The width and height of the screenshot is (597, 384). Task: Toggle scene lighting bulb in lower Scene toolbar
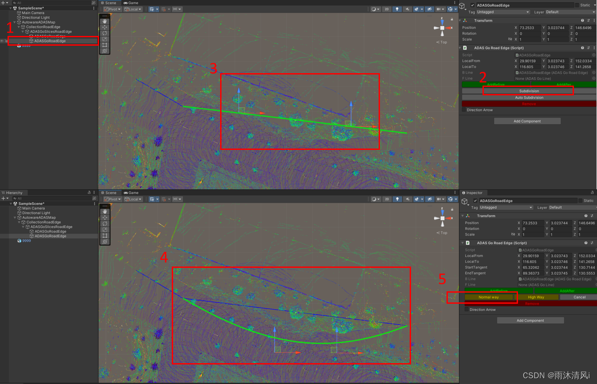[397, 199]
